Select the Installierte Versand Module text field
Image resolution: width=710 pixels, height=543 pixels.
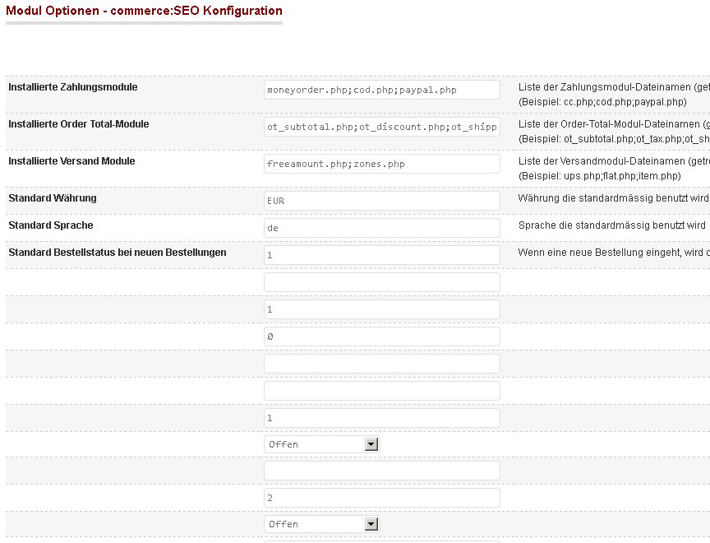click(x=382, y=164)
